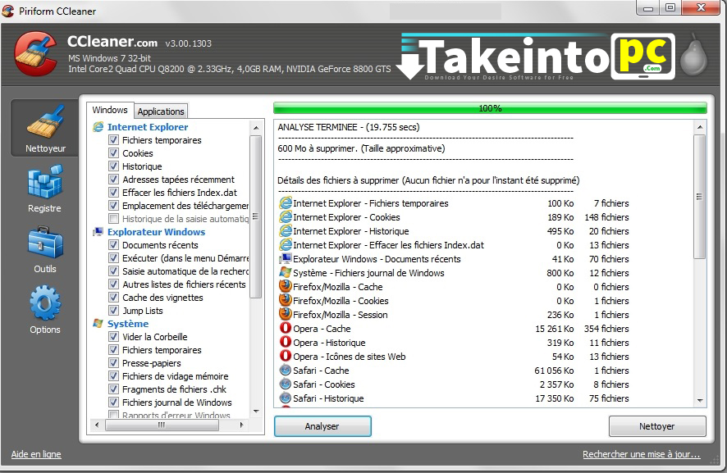Toggle Jump Lists checkbox
This screenshot has width=727, height=473.
[113, 310]
